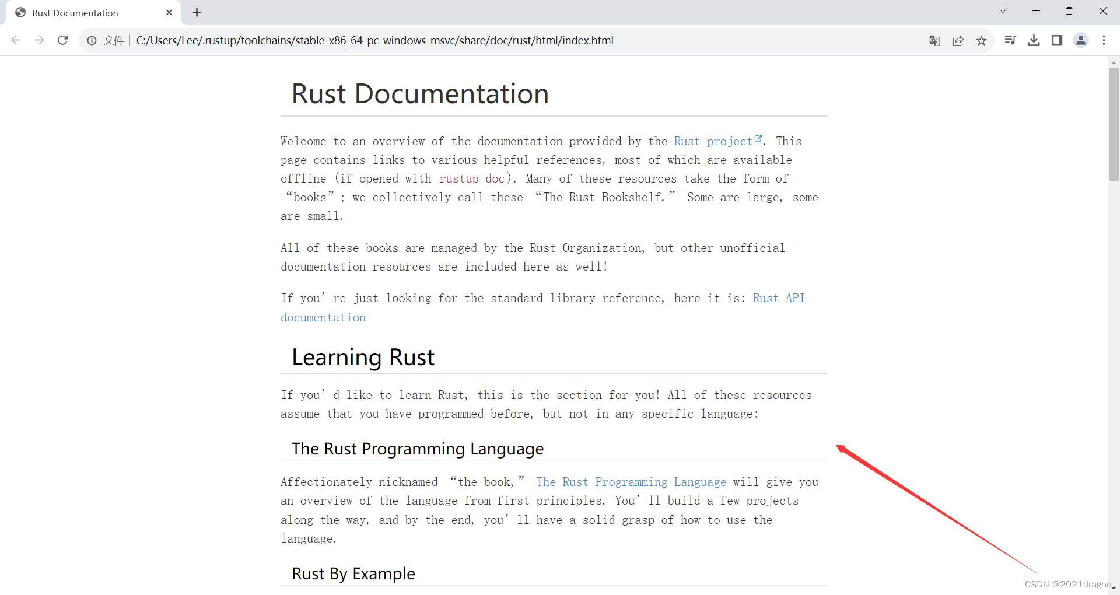1120x595 pixels.
Task: Click the Rust Documentation page title
Action: click(420, 94)
